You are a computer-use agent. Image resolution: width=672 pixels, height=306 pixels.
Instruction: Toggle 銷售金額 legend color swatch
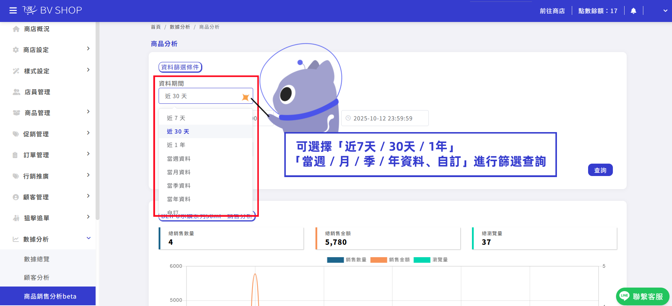click(x=378, y=260)
